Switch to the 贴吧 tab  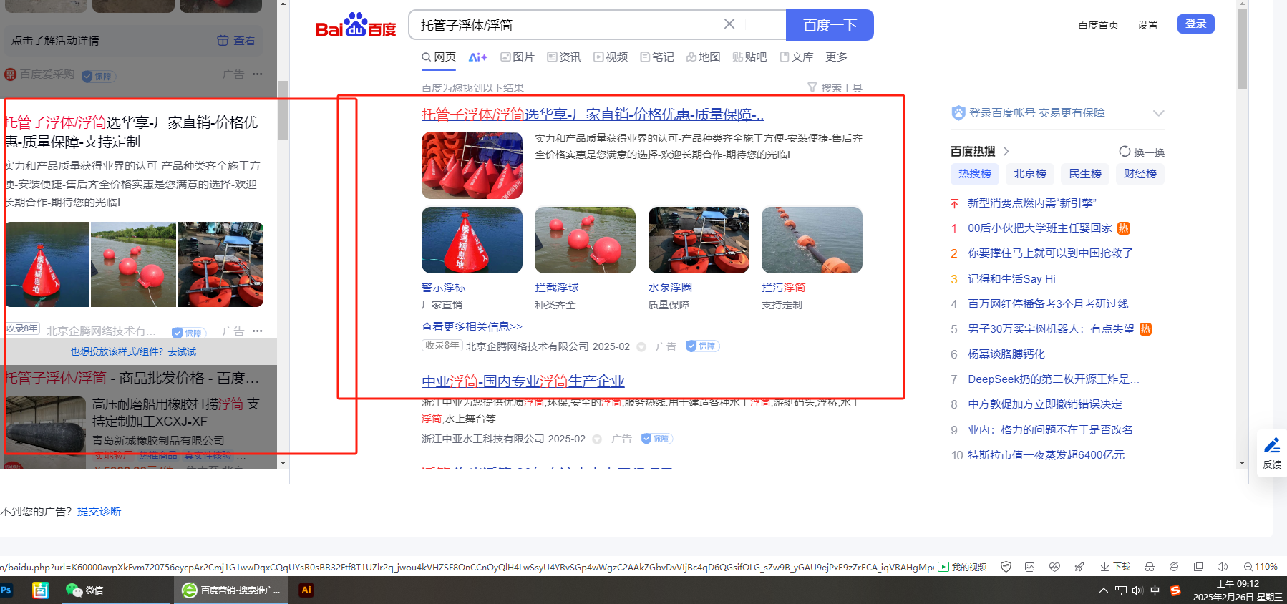point(749,57)
